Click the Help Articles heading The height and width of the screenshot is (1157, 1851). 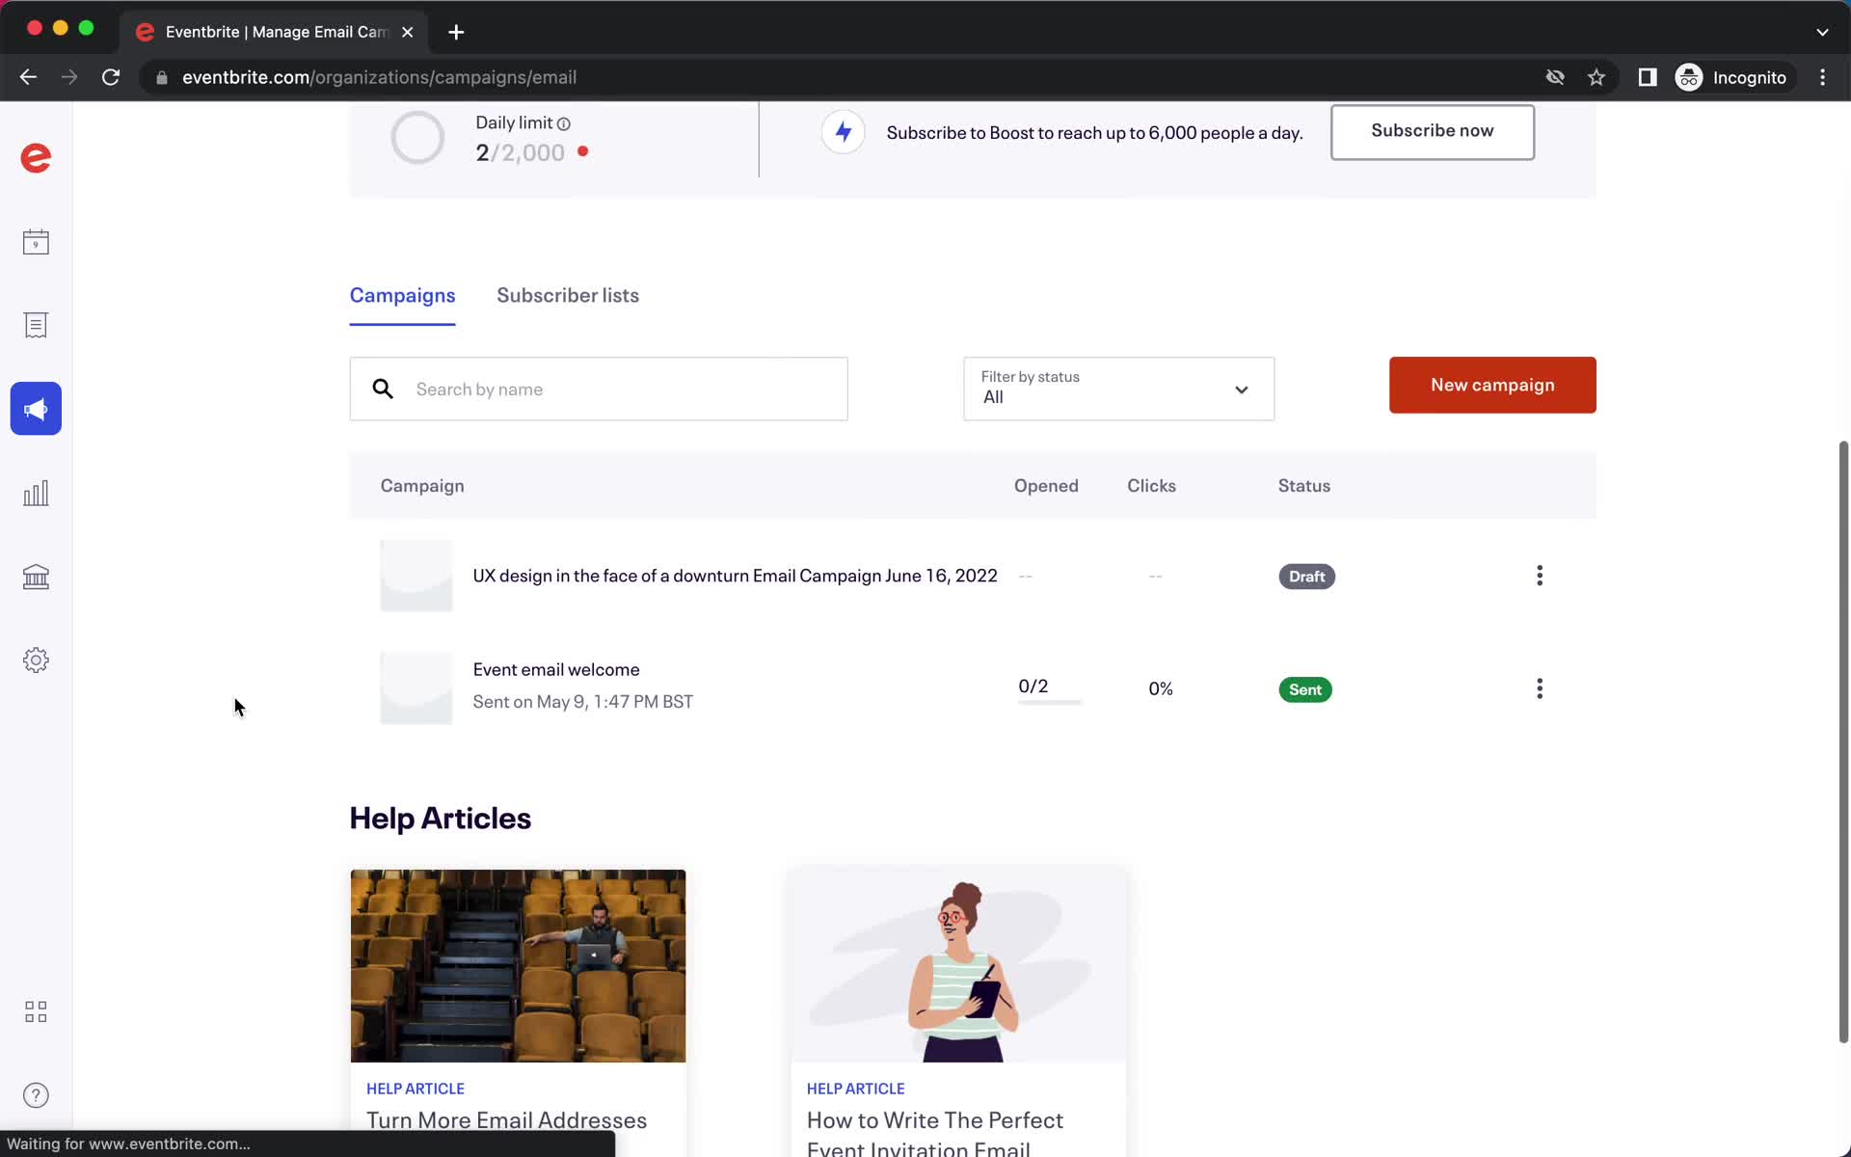[x=440, y=818]
